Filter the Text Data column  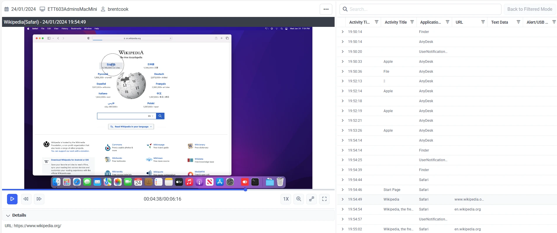(x=518, y=22)
